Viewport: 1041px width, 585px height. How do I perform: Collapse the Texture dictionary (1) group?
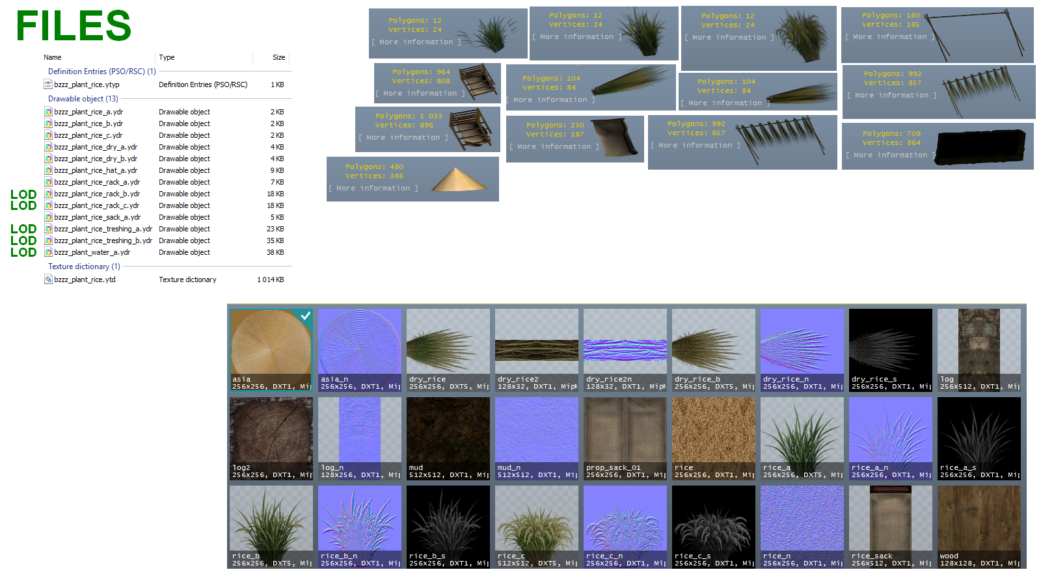point(84,266)
